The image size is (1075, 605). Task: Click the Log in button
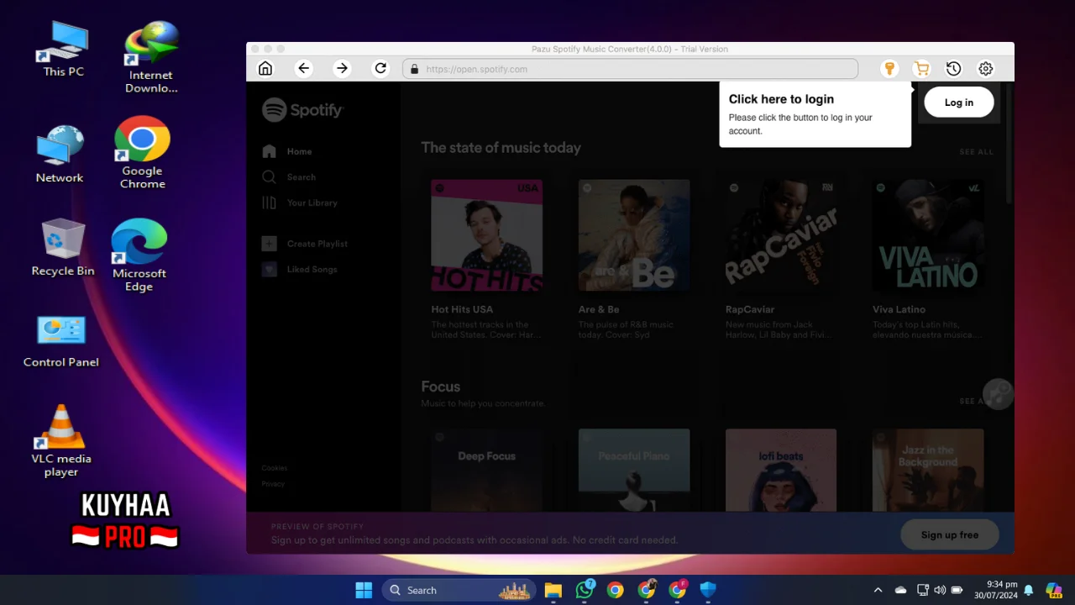pos(959,103)
